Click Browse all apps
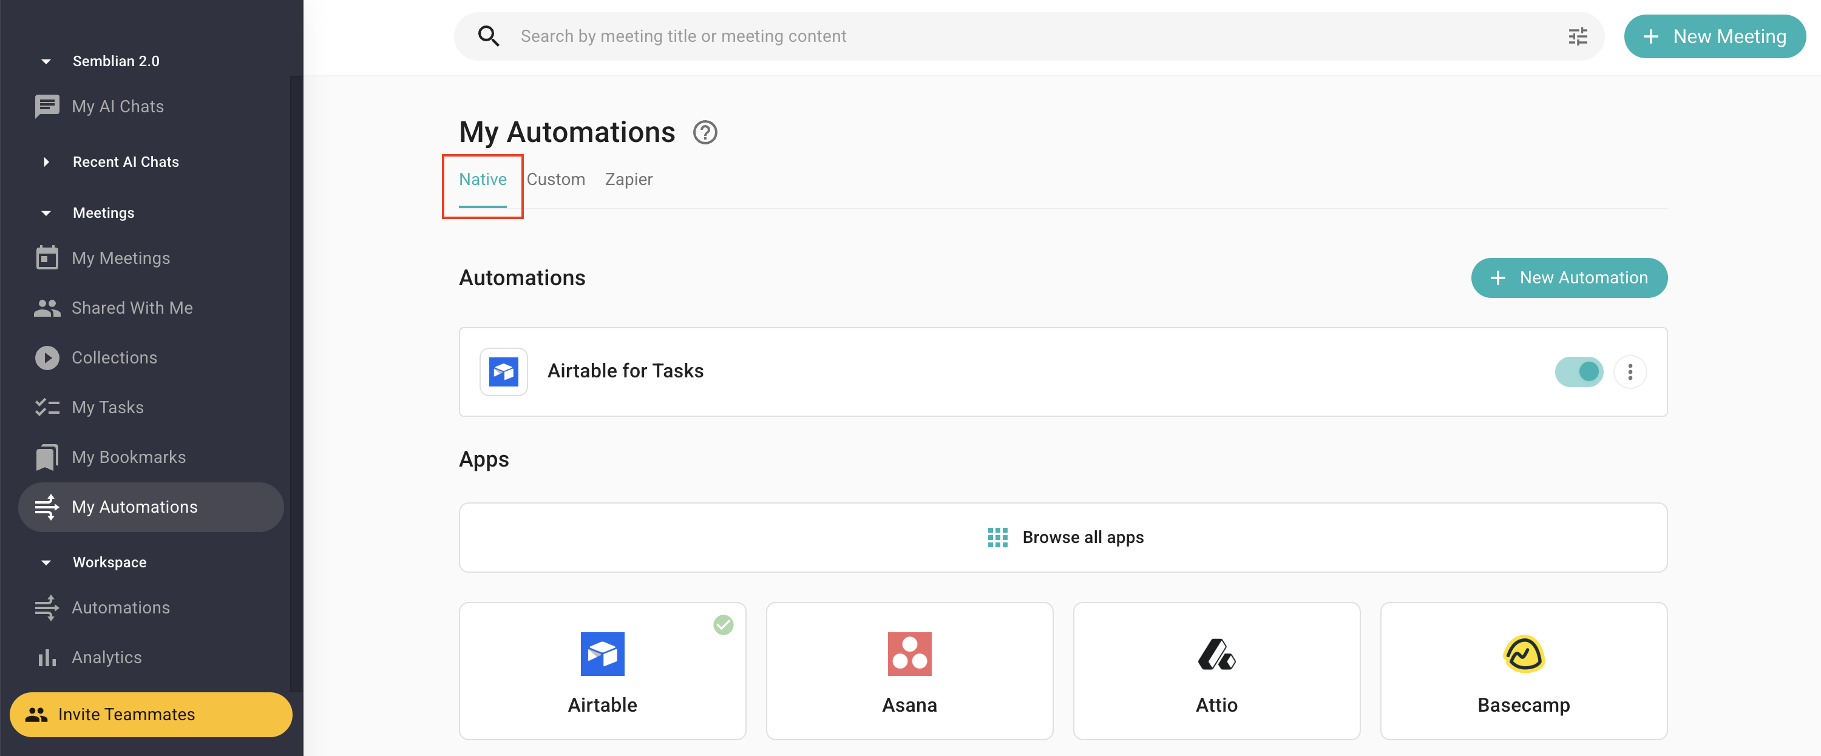 pyautogui.click(x=1063, y=537)
